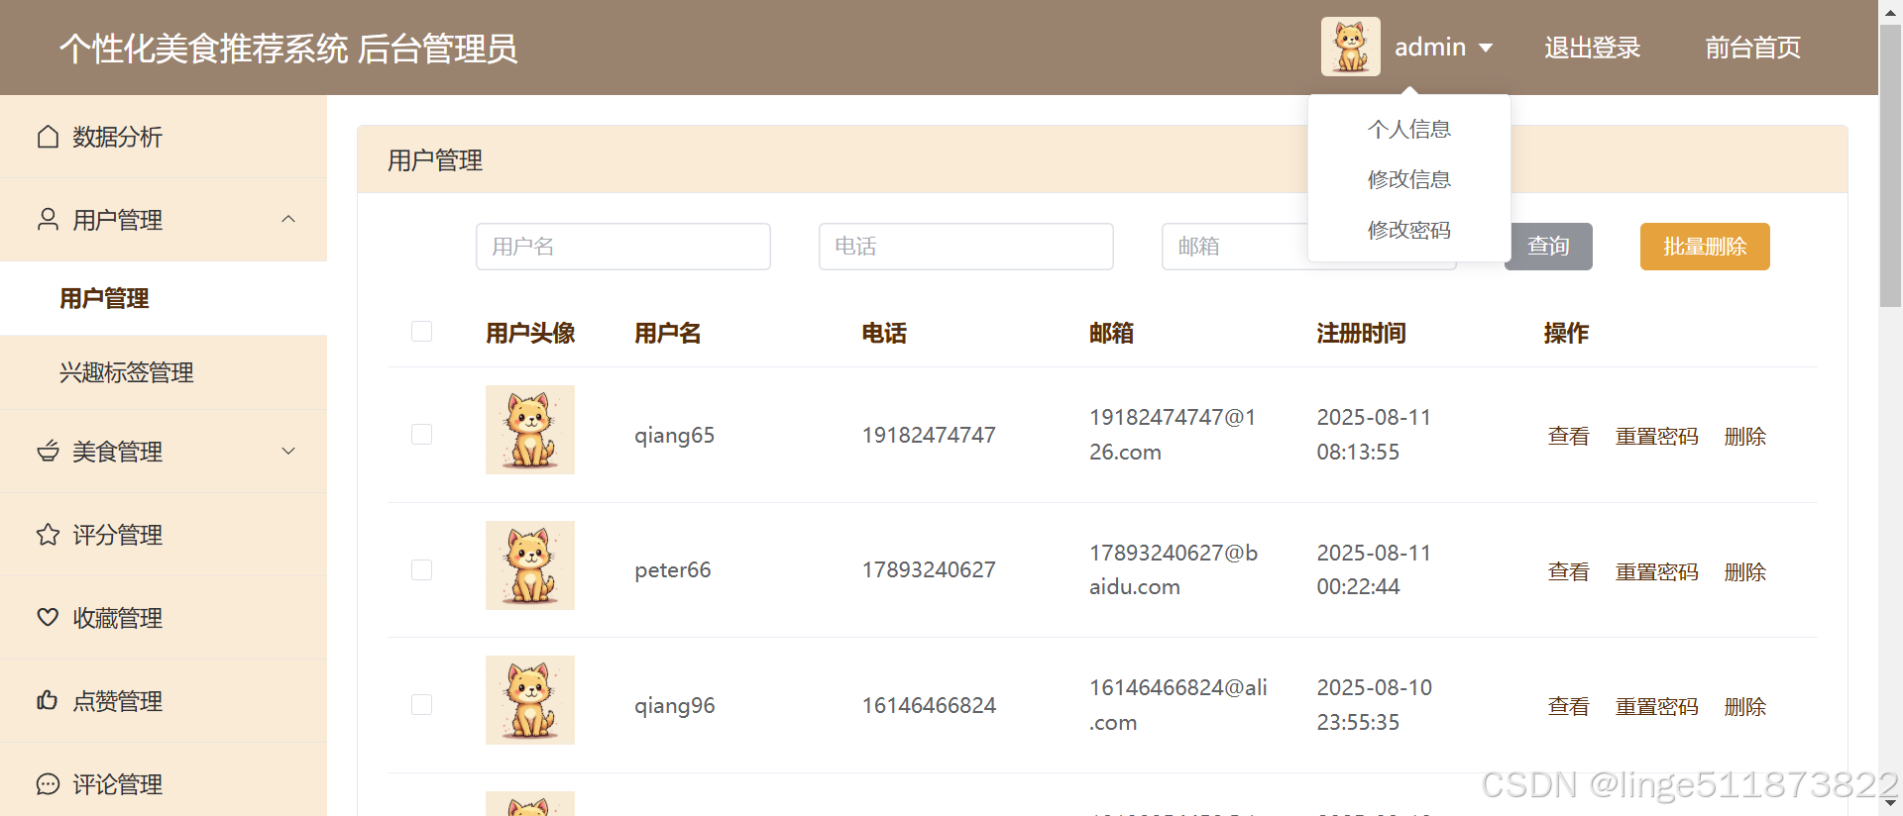Open qiang96's avatar thumbnail
Viewport: 1903px width, 816px height.
pos(530,700)
